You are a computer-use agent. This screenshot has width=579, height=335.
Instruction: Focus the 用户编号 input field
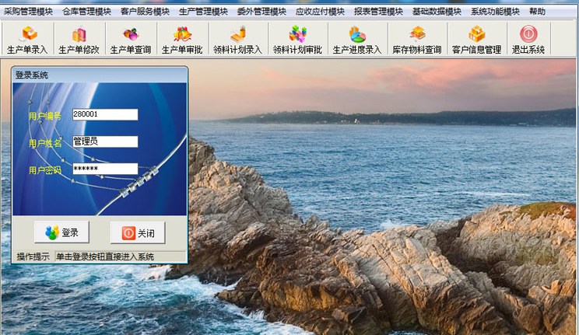click(x=105, y=114)
